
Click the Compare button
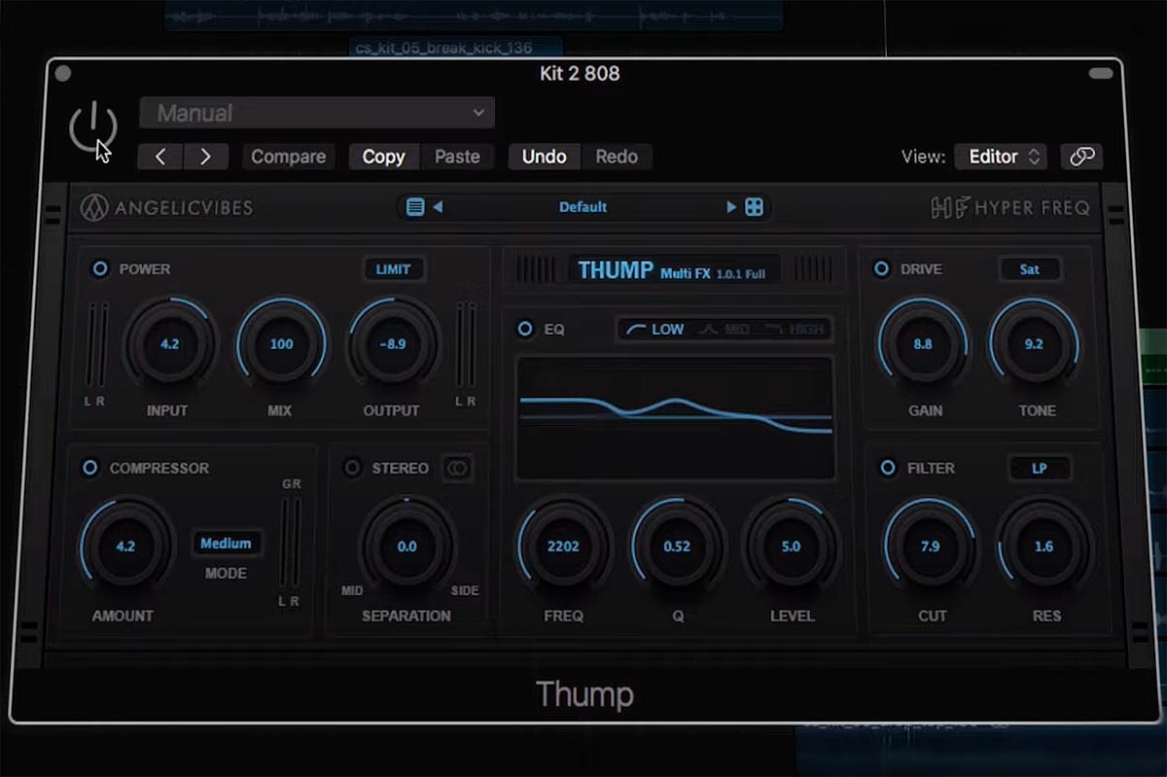click(x=289, y=157)
